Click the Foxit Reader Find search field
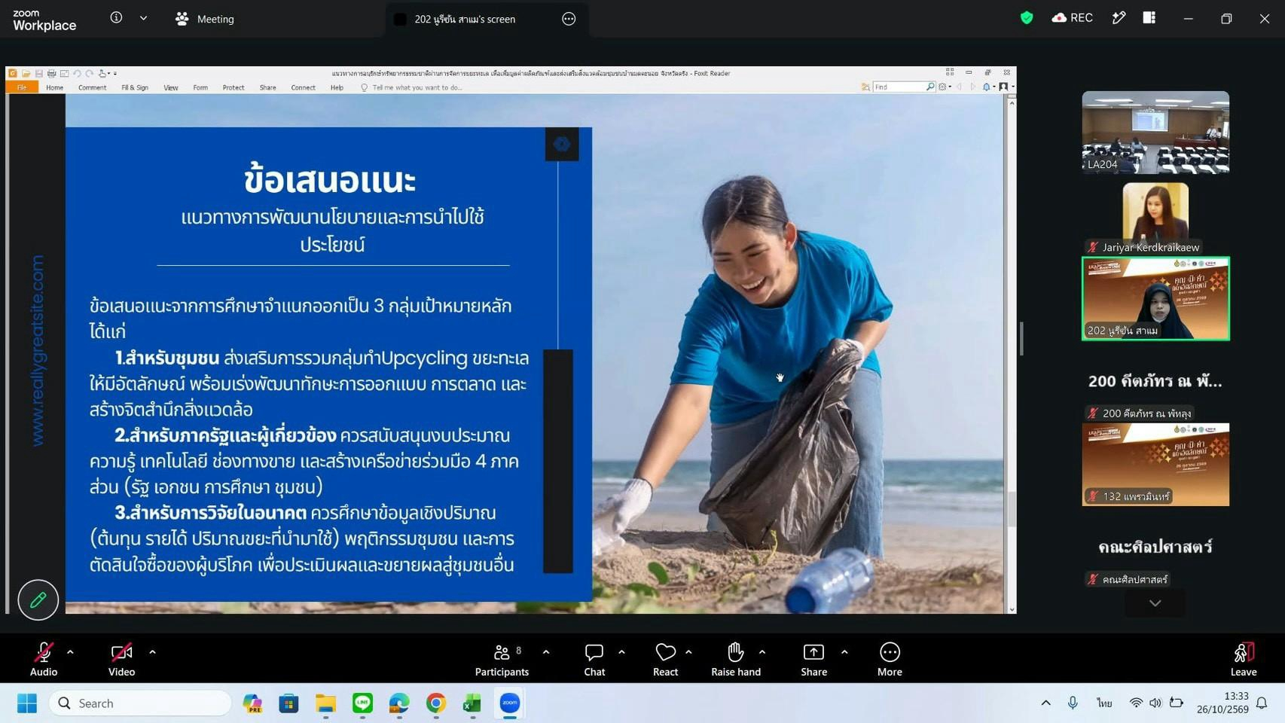The image size is (1285, 723). (x=899, y=87)
